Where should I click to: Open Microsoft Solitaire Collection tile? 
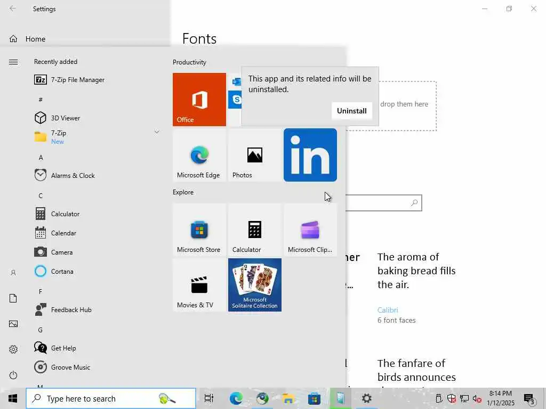click(254, 285)
